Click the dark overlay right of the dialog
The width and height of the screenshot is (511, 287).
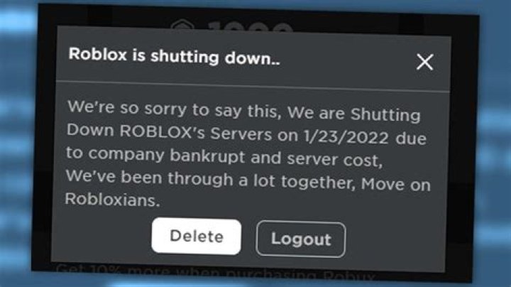(x=462, y=147)
